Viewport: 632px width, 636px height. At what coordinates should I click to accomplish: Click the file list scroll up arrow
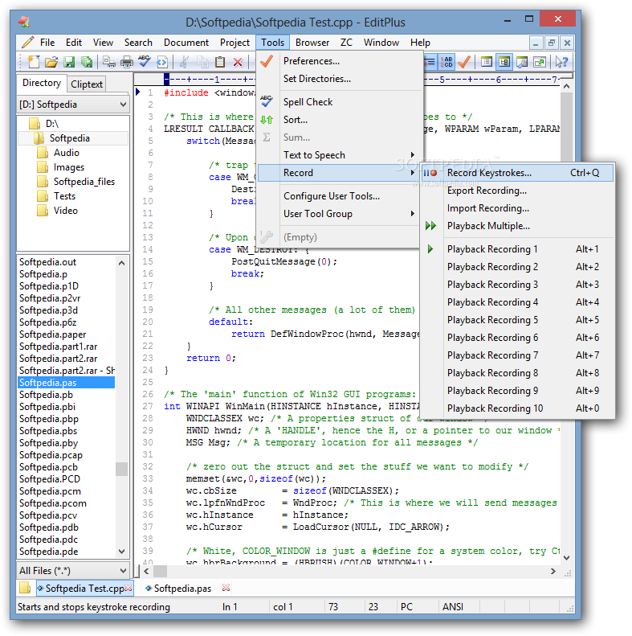pos(121,262)
